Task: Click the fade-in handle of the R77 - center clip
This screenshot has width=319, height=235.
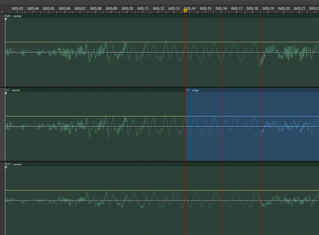Action: point(6,168)
